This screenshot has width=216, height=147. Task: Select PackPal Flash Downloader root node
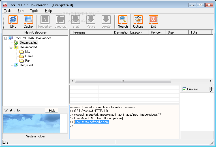coord(33,38)
